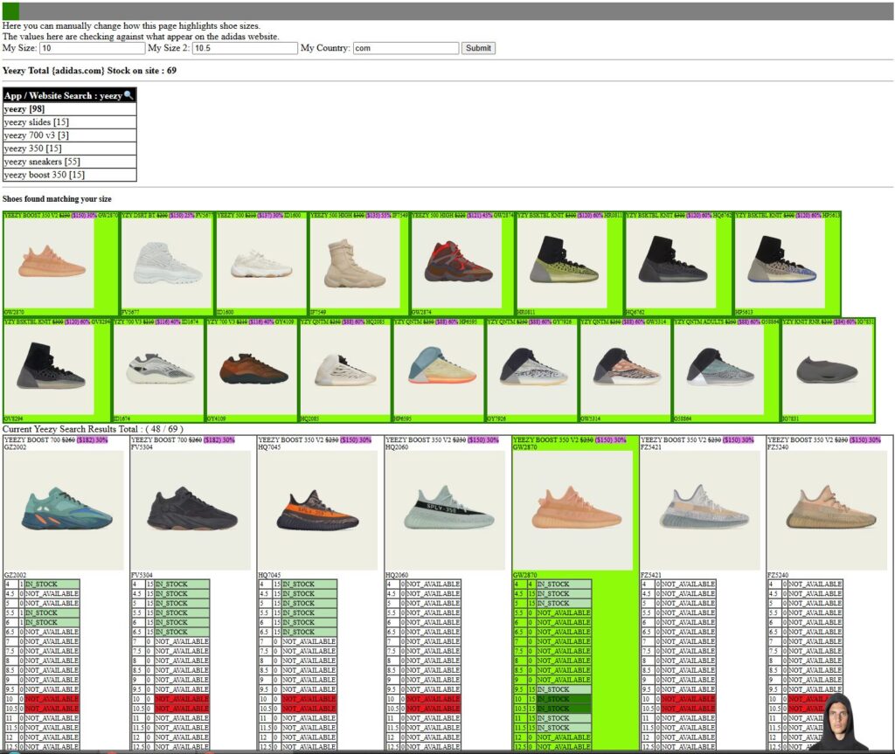Select the GV8294 BSKTBL KNIT thumbnail
Viewport: 895px width, 754px height.
pyautogui.click(x=49, y=370)
